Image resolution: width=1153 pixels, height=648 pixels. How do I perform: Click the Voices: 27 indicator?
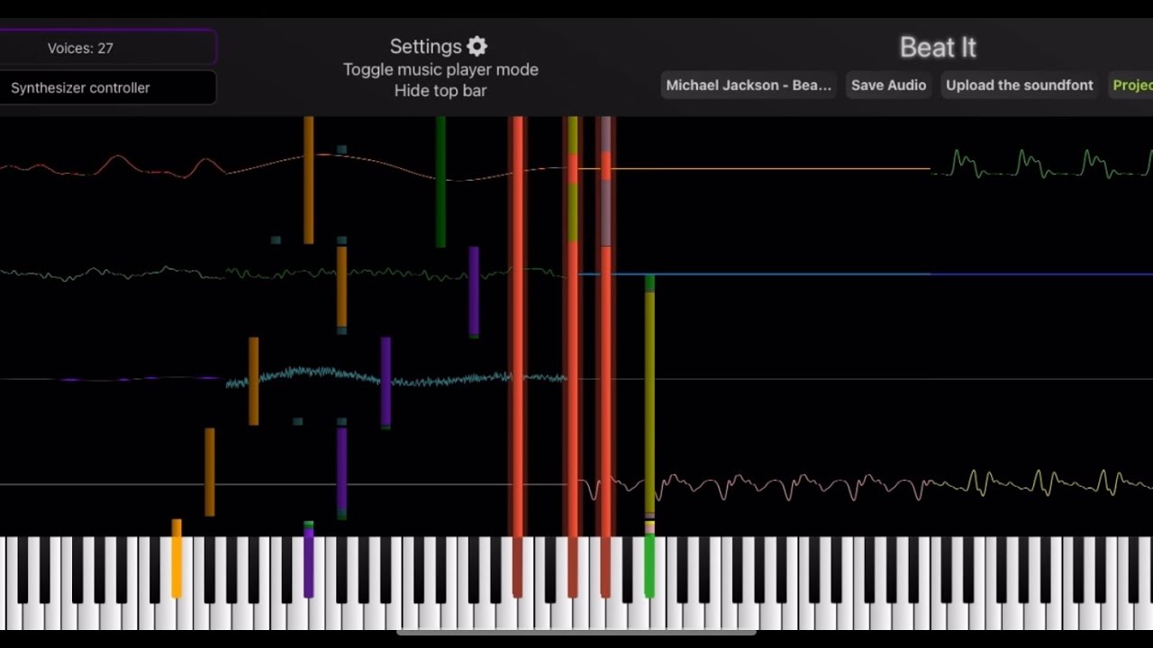click(107, 48)
